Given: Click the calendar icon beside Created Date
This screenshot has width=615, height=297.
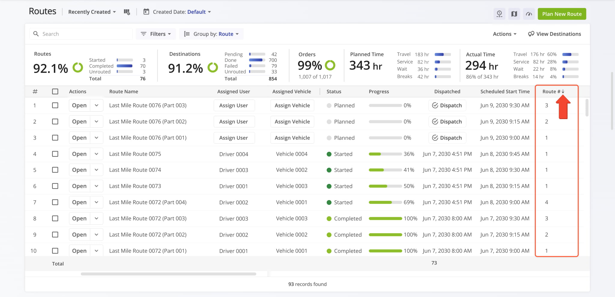Looking at the screenshot, I should coord(146,12).
